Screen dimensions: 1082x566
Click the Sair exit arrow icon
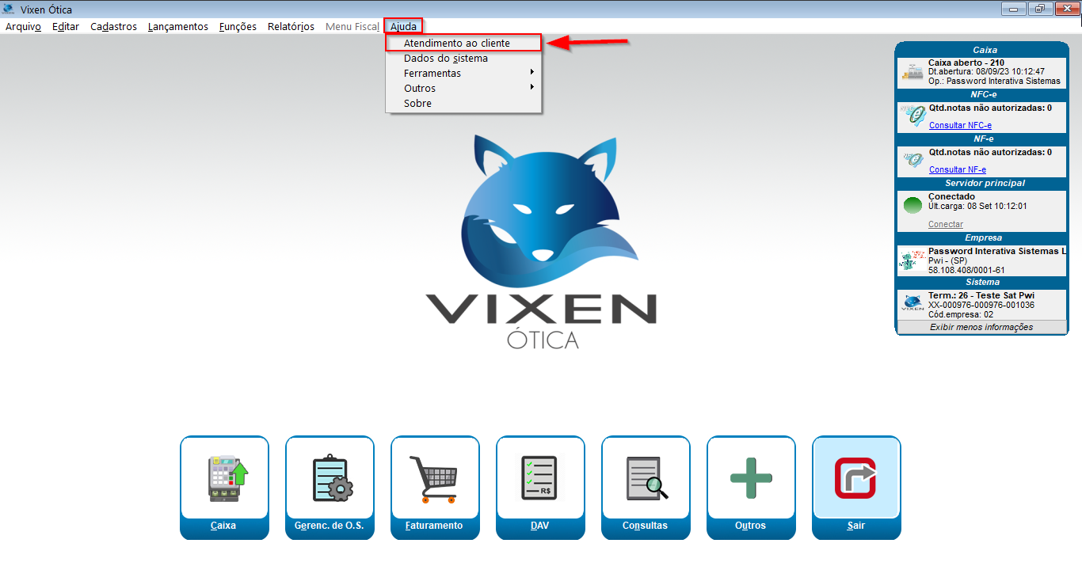tap(855, 478)
